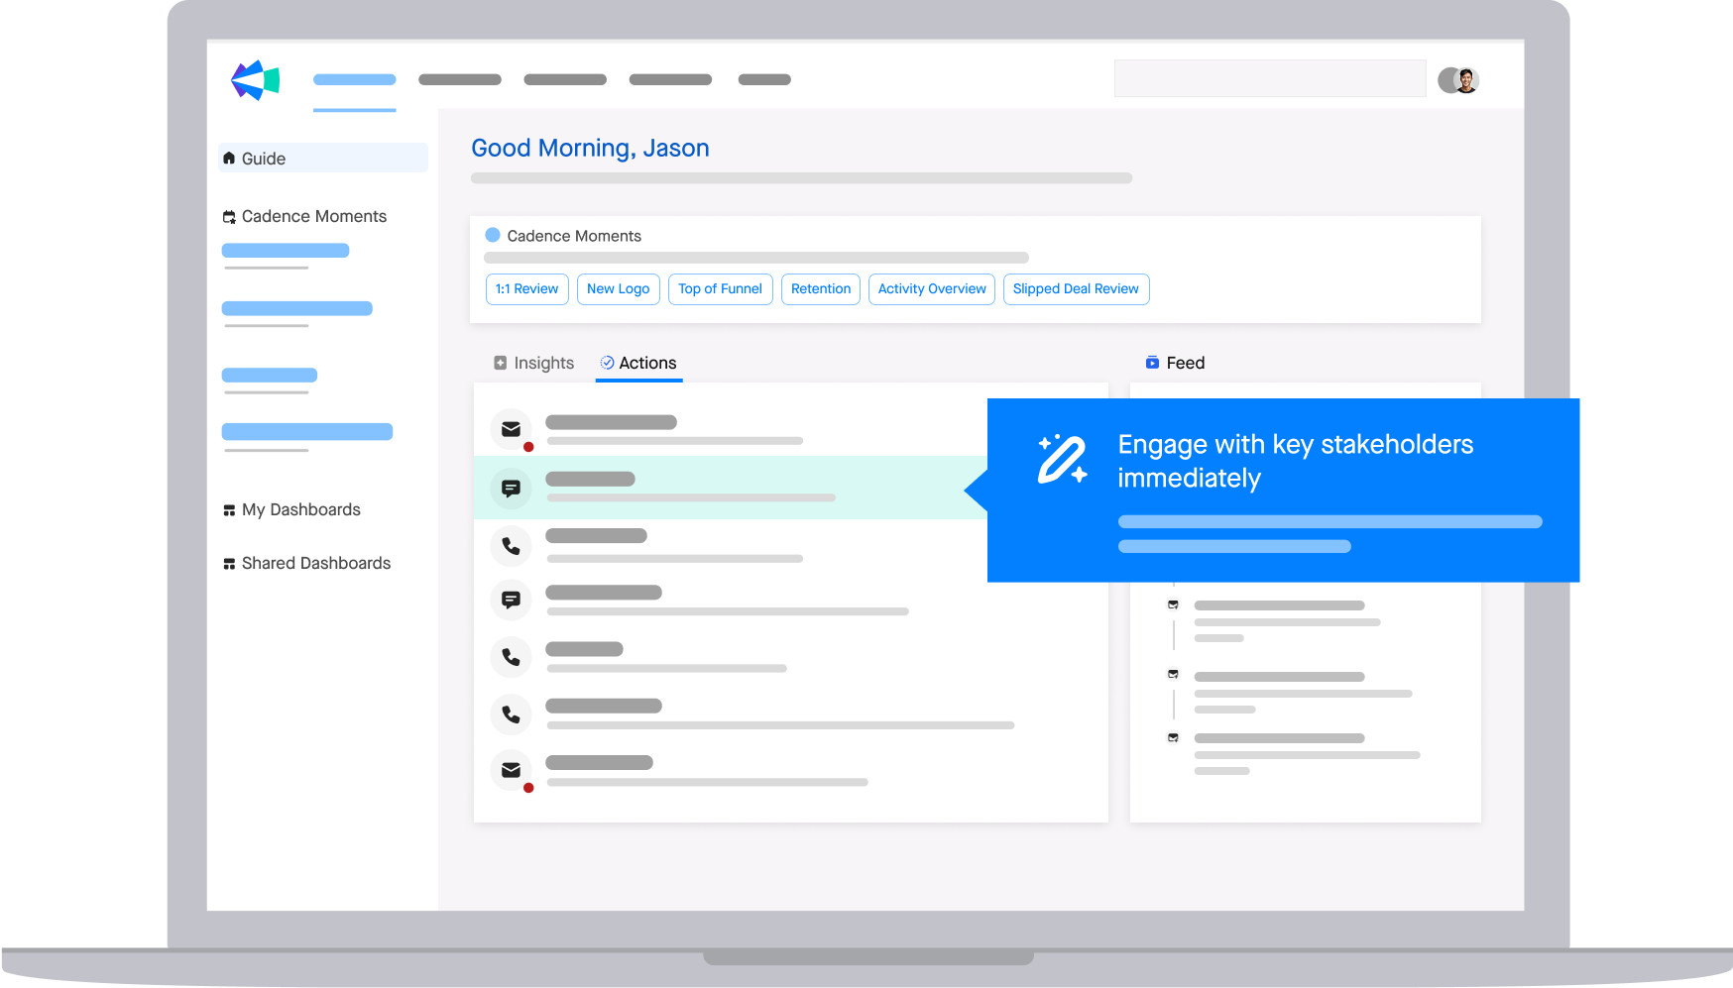Open the user profile avatar

click(1458, 80)
